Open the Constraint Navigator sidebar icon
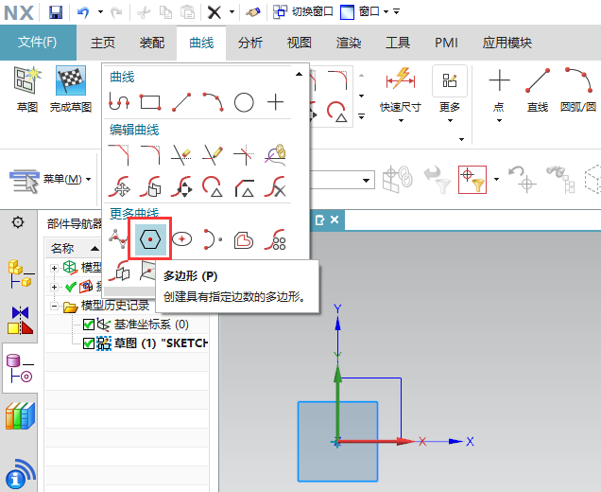Image resolution: width=601 pixels, height=492 pixels. pos(20,320)
